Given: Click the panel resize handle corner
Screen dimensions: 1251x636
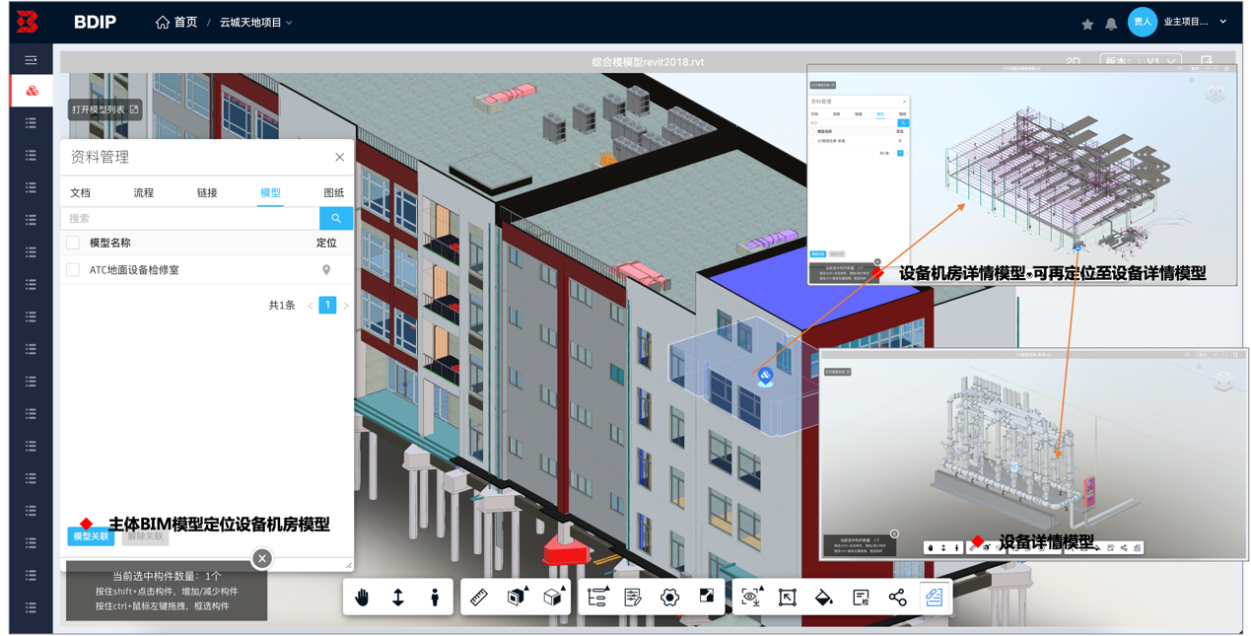Looking at the screenshot, I should coord(348,565).
